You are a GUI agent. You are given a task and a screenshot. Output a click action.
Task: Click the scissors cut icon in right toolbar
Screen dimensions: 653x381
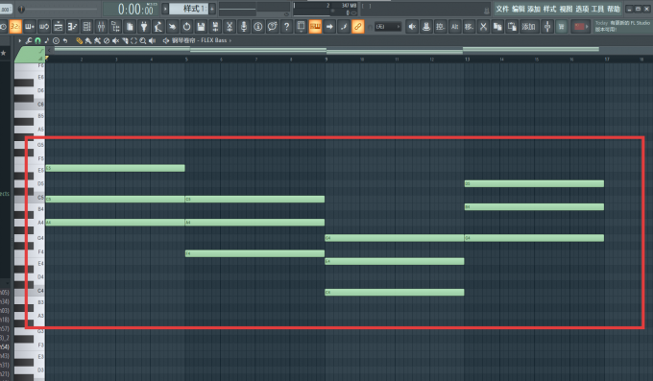click(x=483, y=27)
